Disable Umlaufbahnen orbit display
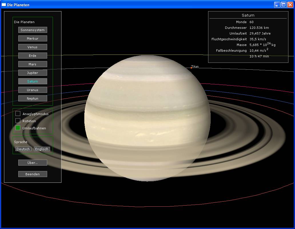 point(18,128)
